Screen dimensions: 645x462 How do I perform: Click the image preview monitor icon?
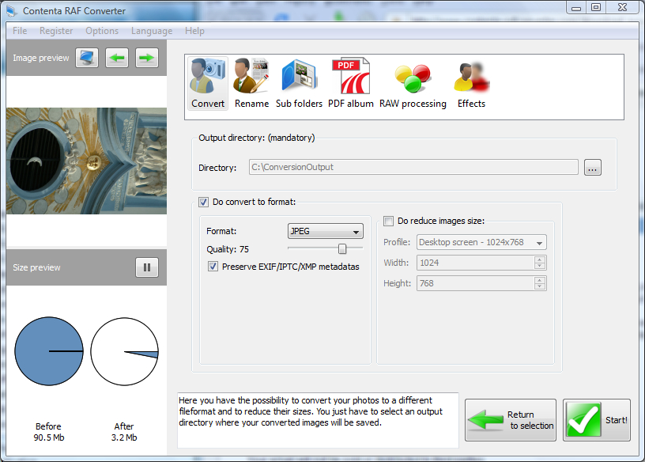87,58
